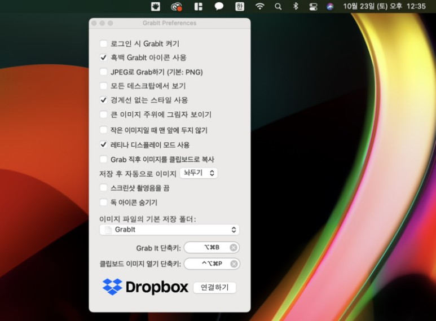Viewport: 436px width, 321px height.
Task: Open the Creative Cloud menu bar icon
Action: pos(177,6)
